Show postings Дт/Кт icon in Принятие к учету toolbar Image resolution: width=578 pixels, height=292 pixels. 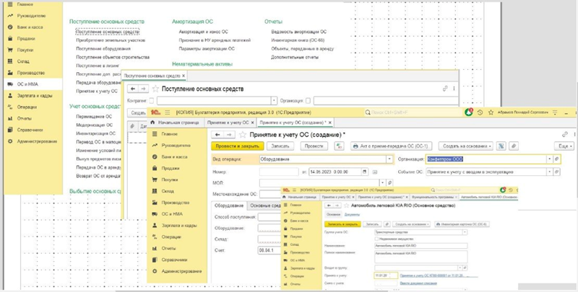(x=339, y=146)
